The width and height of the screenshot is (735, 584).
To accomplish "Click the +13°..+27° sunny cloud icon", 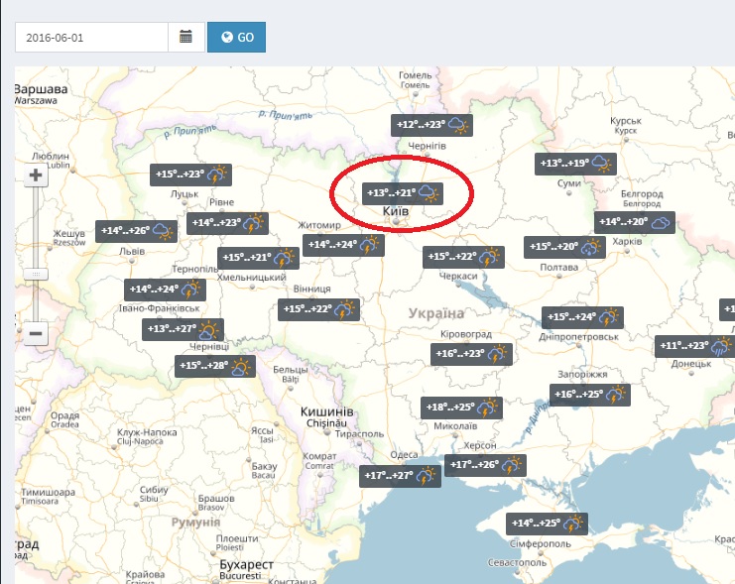I will [209, 329].
